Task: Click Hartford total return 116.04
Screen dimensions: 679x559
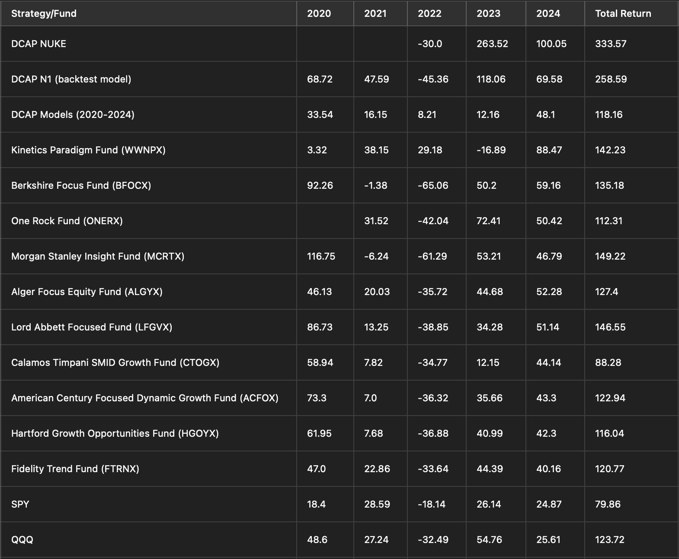Action: (609, 433)
